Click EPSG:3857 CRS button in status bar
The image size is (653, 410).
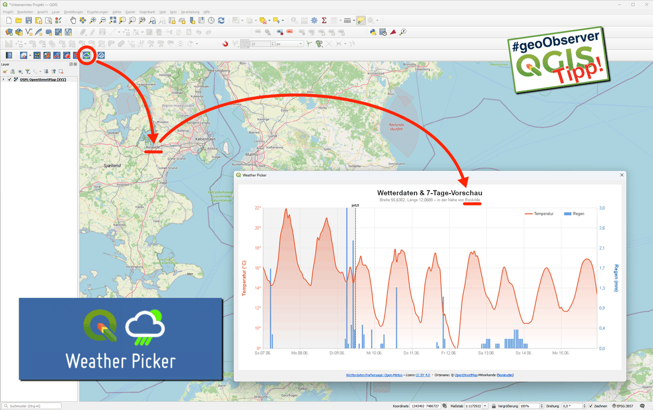pyautogui.click(x=622, y=406)
